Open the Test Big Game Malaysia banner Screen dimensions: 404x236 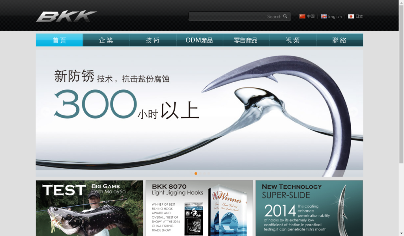90,208
